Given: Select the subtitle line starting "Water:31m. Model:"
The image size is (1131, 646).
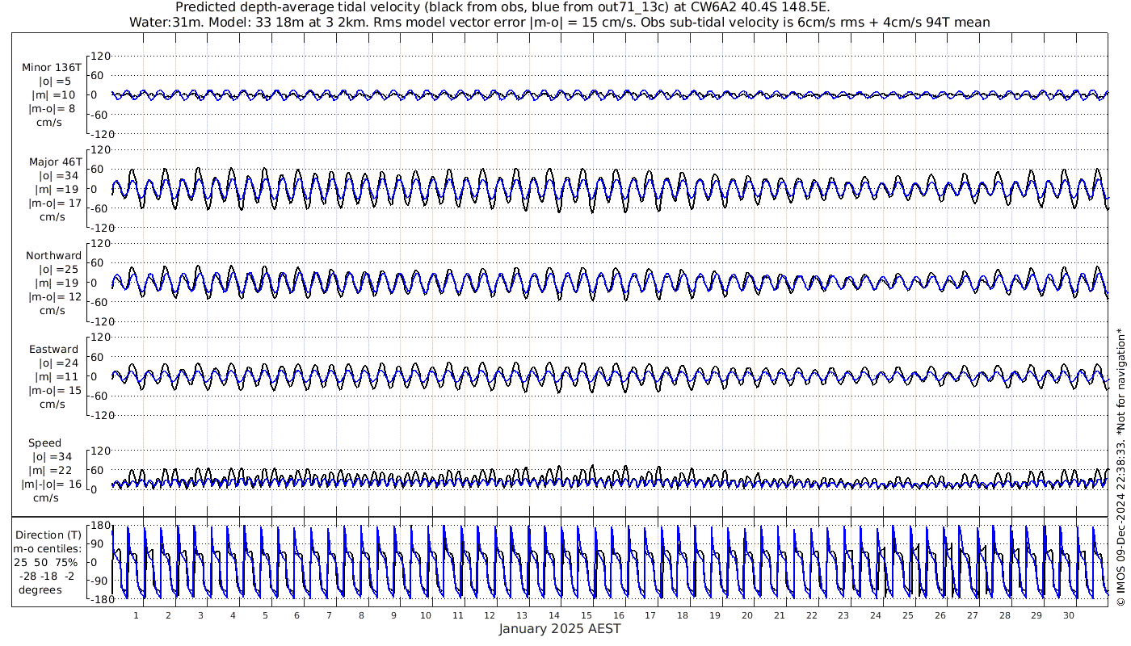Looking at the screenshot, I should tap(560, 22).
